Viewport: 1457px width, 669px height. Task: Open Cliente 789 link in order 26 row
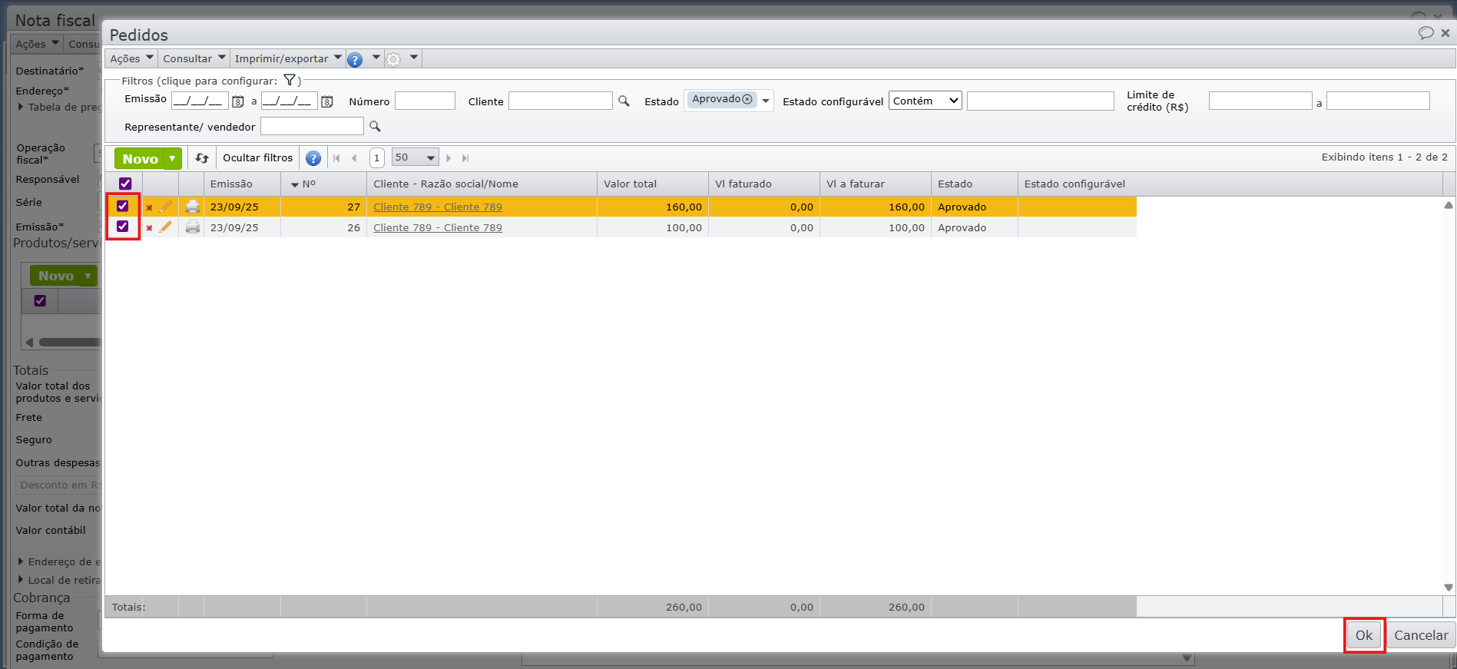click(x=438, y=227)
